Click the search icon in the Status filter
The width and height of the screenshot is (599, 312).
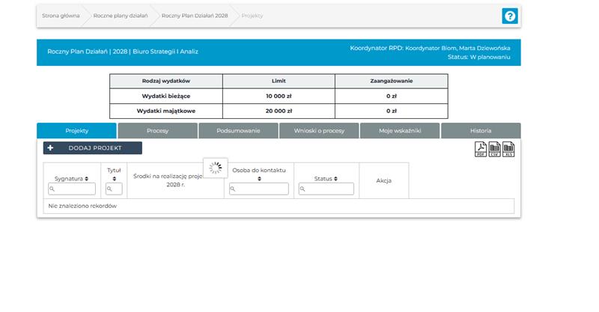(303, 189)
